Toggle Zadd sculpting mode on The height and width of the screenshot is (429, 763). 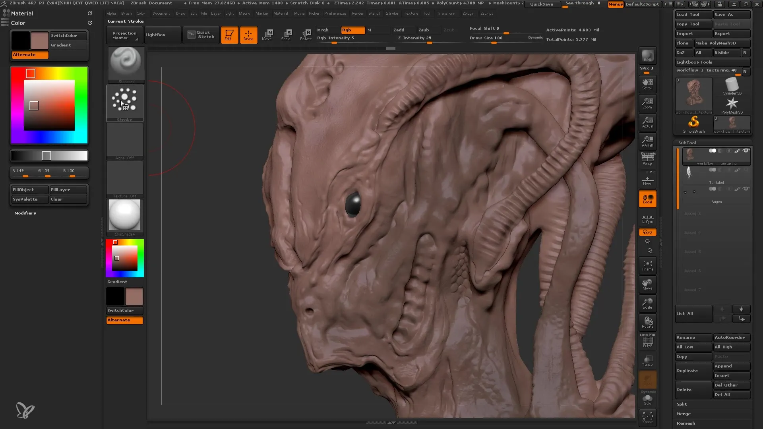[x=399, y=29]
